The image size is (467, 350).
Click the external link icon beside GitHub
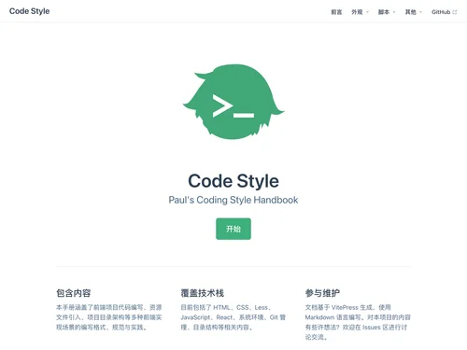click(455, 12)
